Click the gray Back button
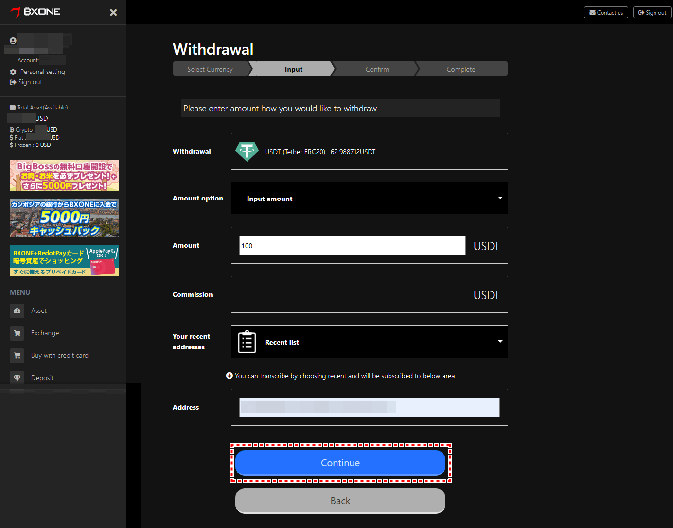The image size is (673, 528). 340,501
